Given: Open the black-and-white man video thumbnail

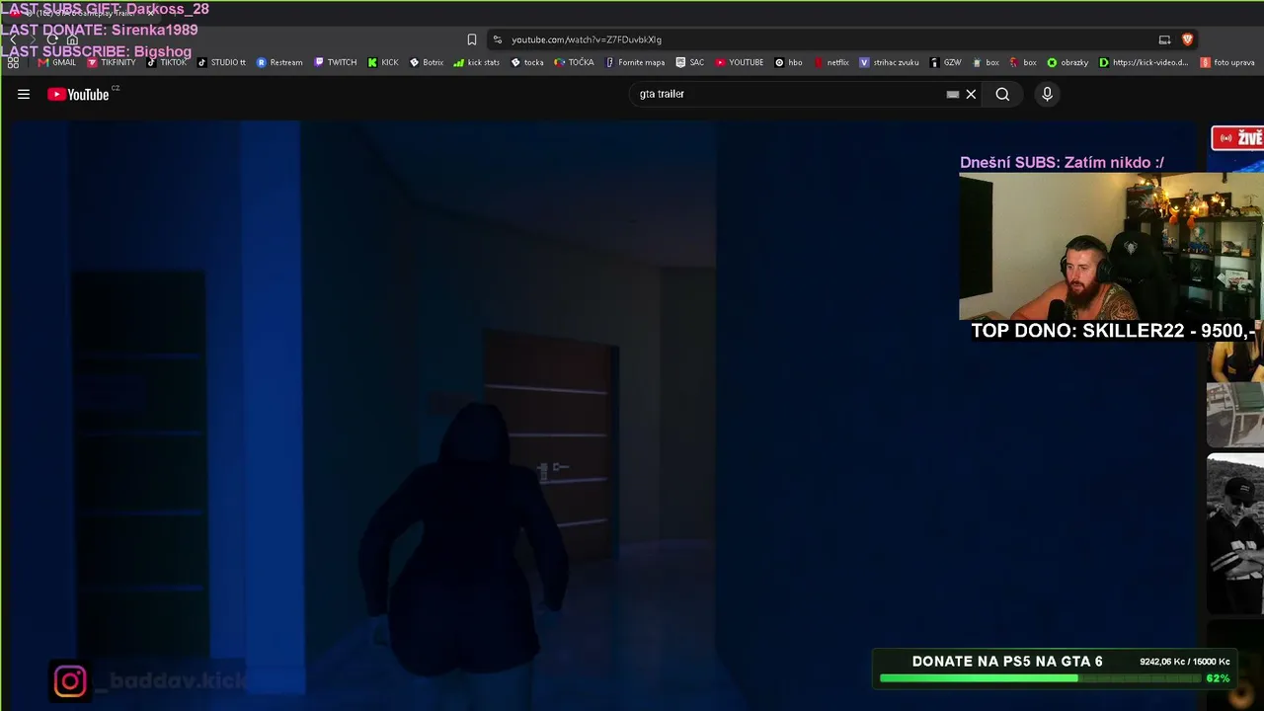Looking at the screenshot, I should (1235, 533).
